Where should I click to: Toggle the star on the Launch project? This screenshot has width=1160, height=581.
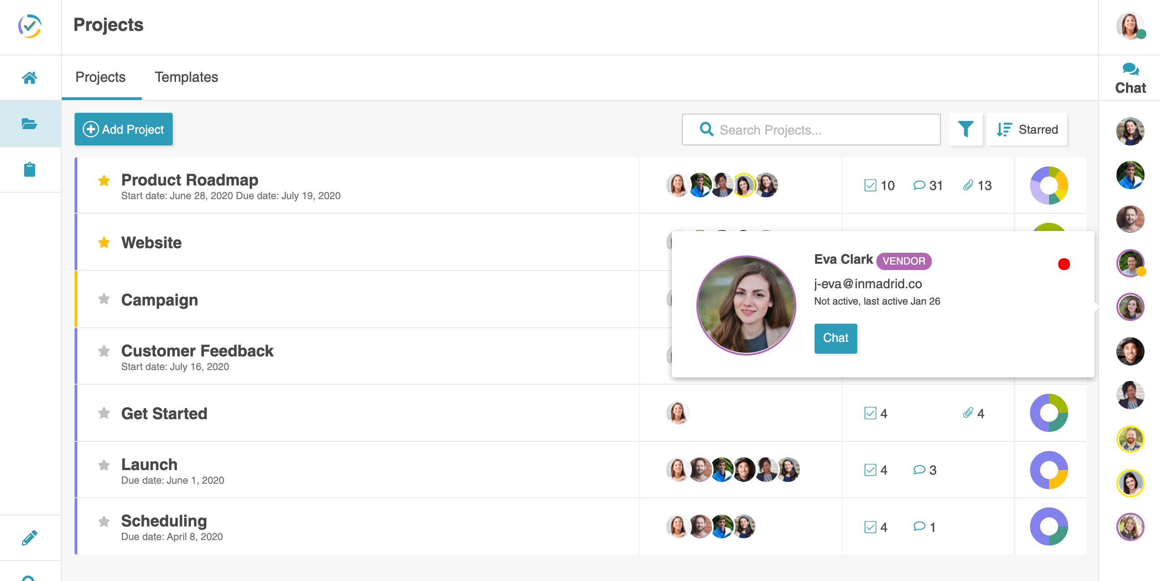[x=104, y=465]
